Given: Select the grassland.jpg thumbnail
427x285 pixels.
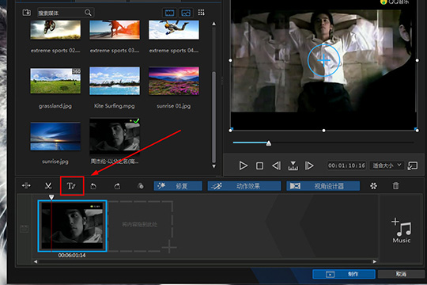Looking at the screenshot, I should (x=55, y=81).
